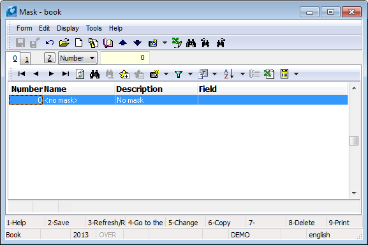
Task: Select the number 0 cell in first row
Action: 26,100
